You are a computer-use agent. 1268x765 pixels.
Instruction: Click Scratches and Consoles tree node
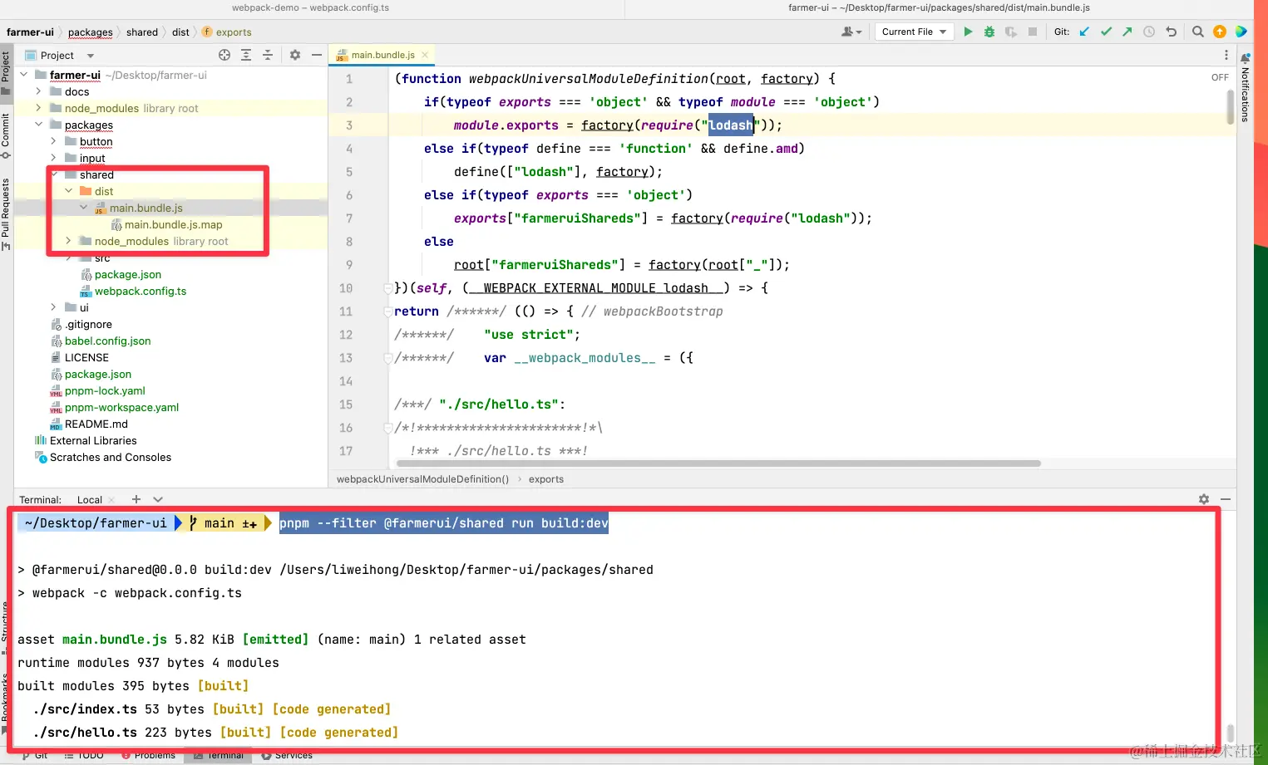coord(110,457)
